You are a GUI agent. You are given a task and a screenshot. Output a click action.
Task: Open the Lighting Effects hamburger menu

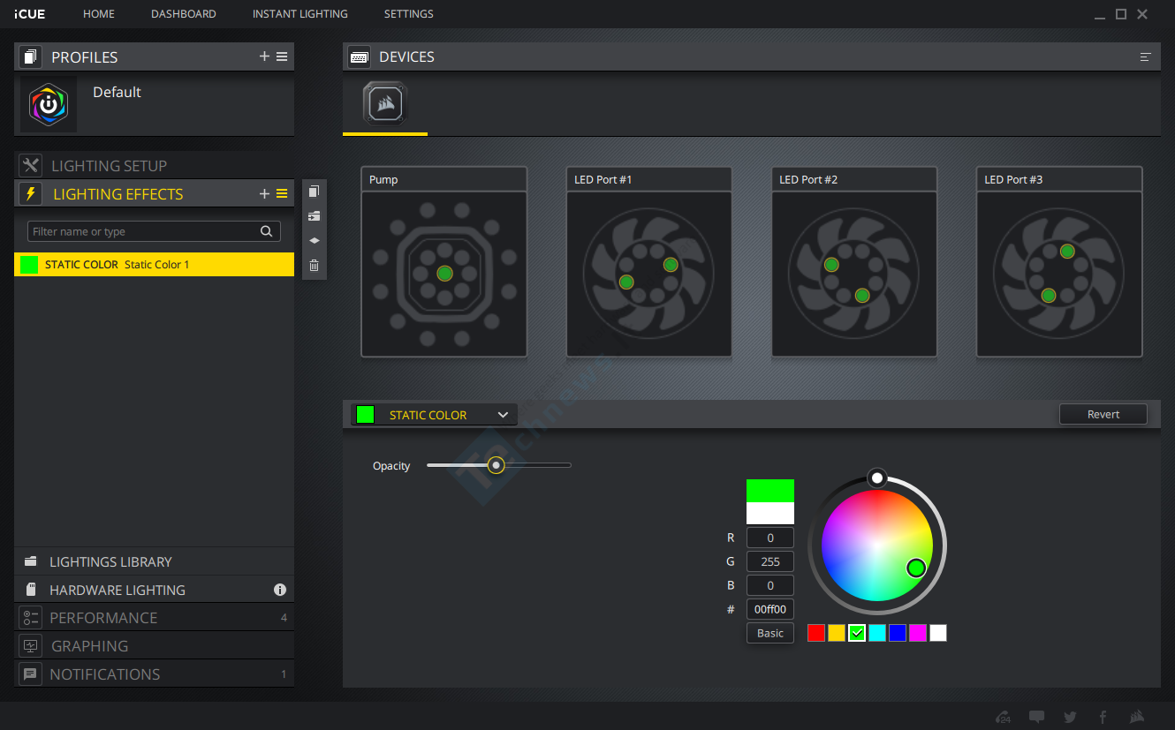click(x=282, y=193)
